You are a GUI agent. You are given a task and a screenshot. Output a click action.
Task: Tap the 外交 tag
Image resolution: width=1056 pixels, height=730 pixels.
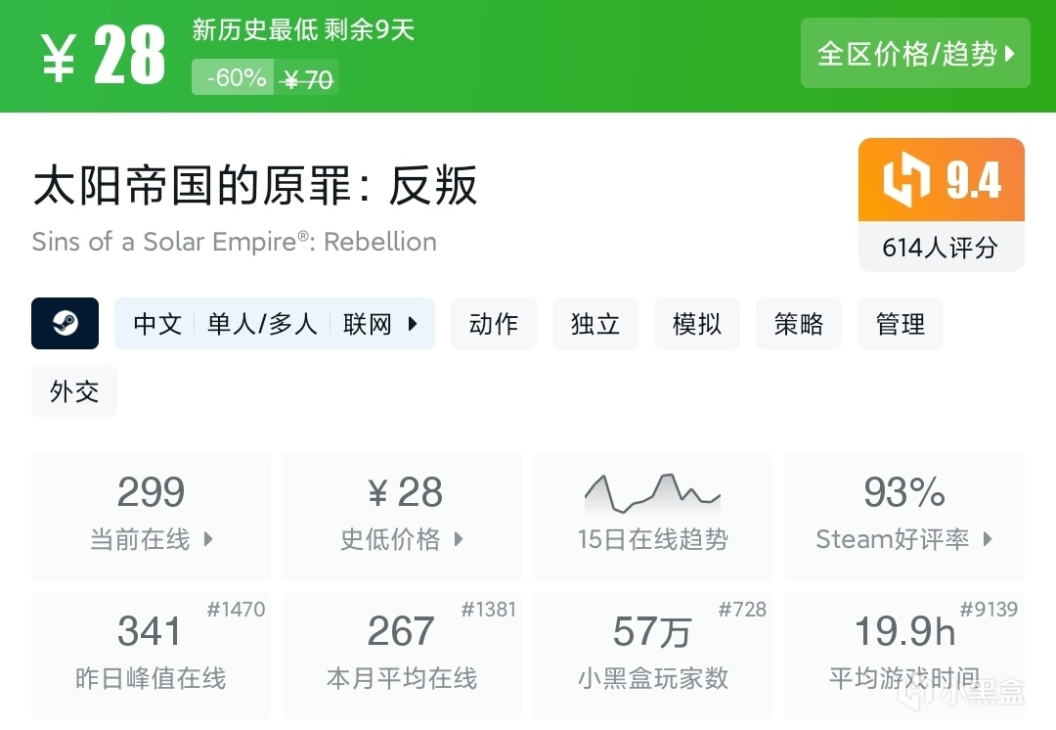(74, 391)
